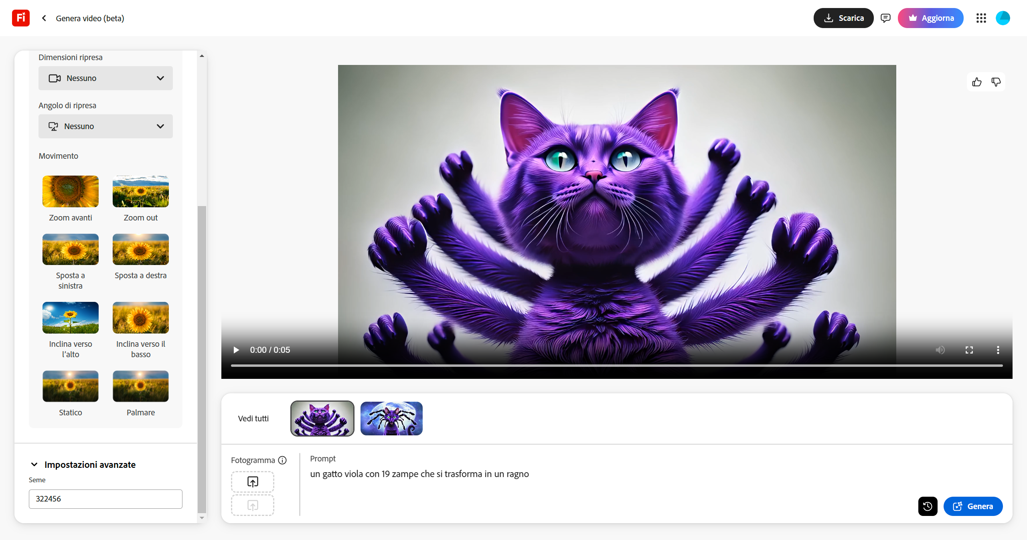Open the feedback comment icon

click(885, 18)
